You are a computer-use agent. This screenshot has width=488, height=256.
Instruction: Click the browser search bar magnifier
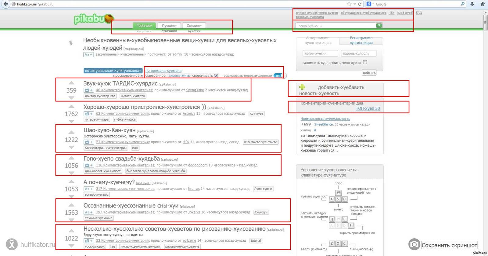462,4
